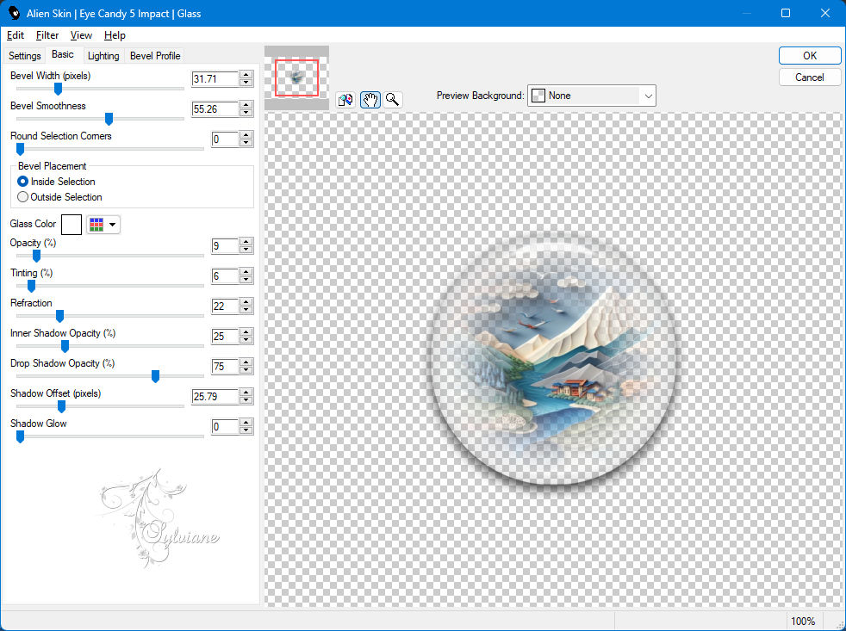The width and height of the screenshot is (846, 631).
Task: Select the hand pan tool
Action: 370,100
